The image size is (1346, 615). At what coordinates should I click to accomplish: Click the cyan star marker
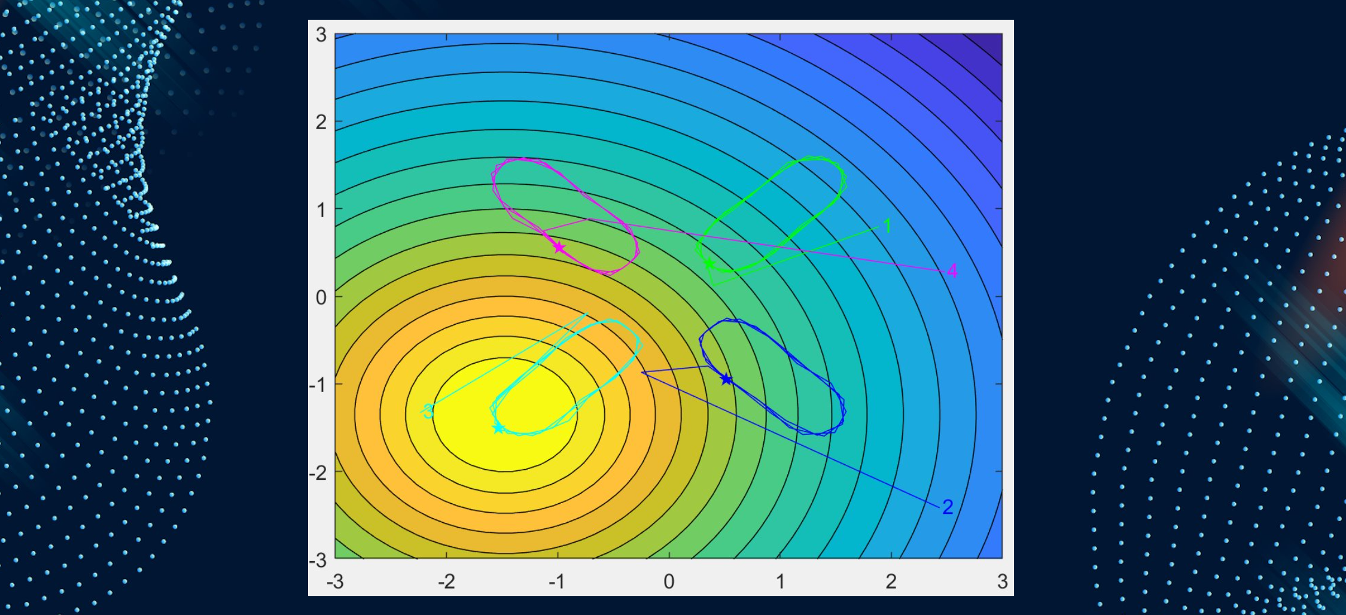click(498, 428)
